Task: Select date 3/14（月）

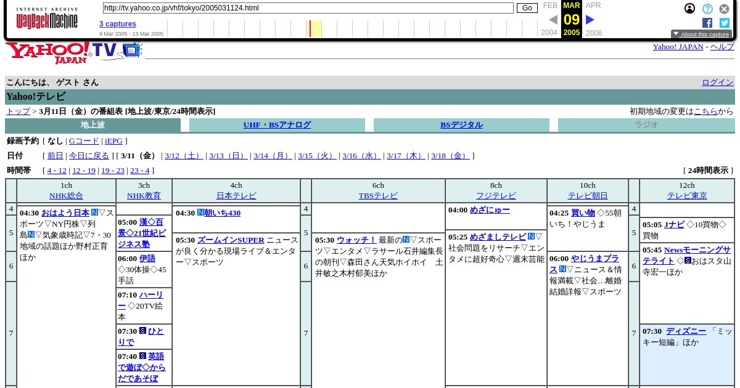Action: [x=273, y=156]
